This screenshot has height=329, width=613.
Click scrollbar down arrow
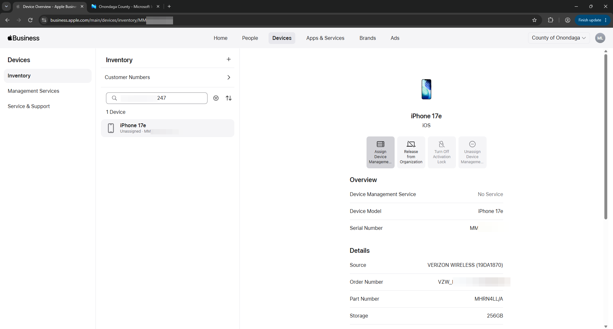click(x=606, y=326)
